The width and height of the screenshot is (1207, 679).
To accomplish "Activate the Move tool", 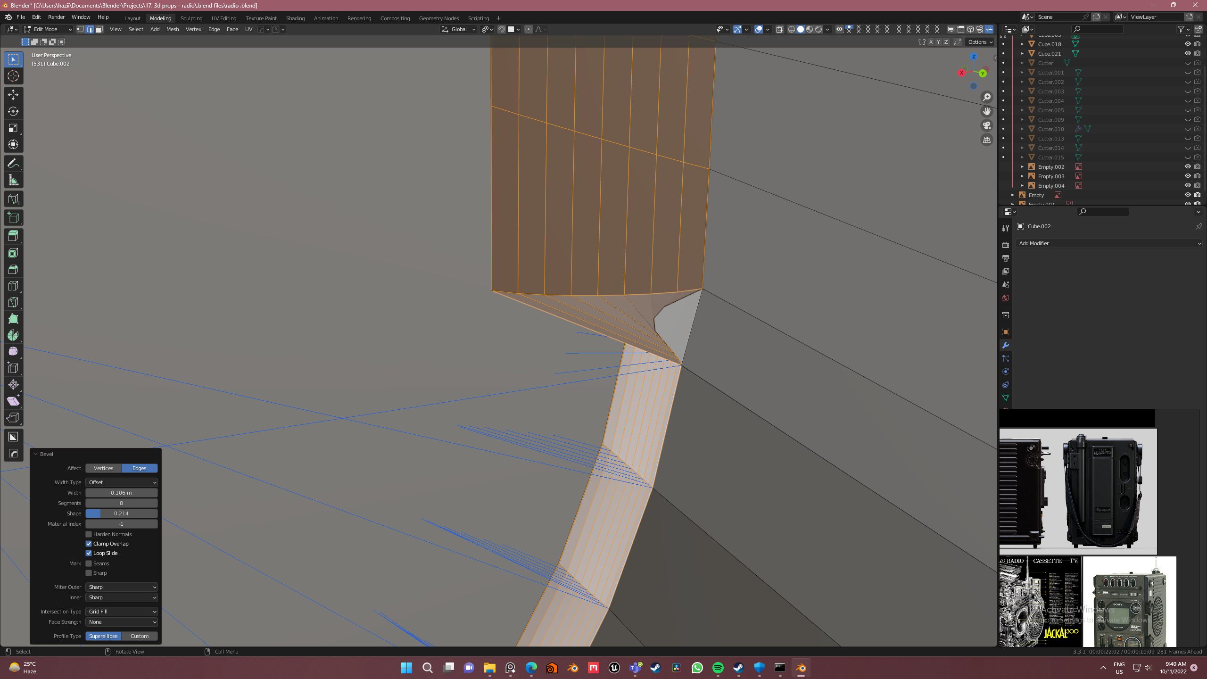I will 13,95.
